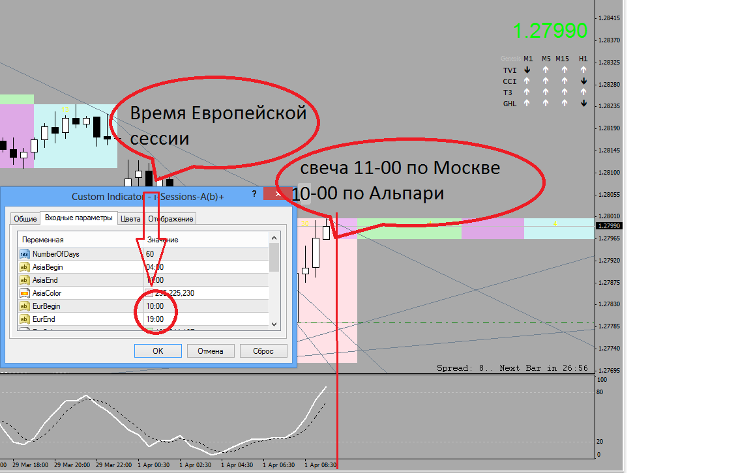This screenshot has height=473, width=751.
Task: Confirm the dialog with OK
Action: [158, 351]
